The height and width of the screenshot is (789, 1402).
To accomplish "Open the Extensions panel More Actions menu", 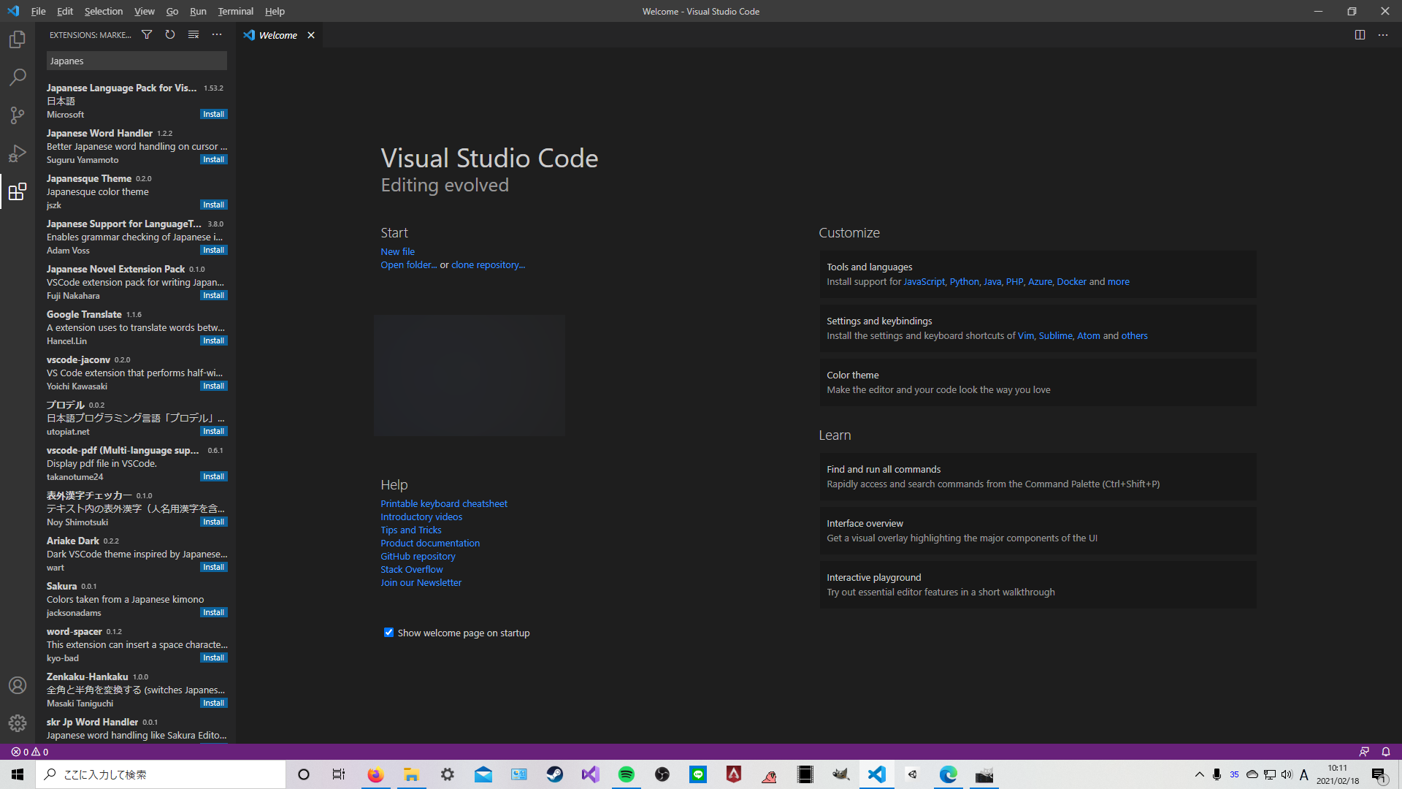I will (217, 34).
